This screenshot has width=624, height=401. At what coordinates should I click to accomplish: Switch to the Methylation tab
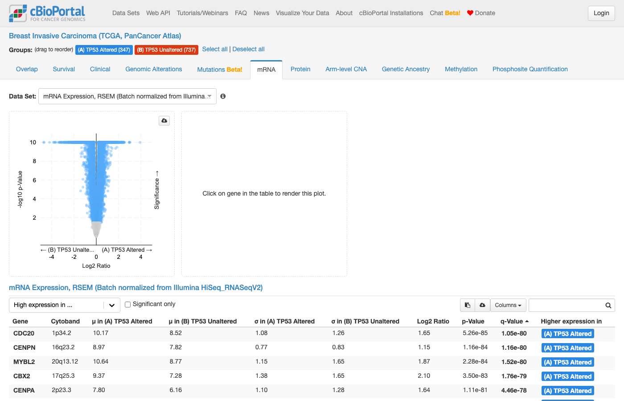pyautogui.click(x=461, y=69)
